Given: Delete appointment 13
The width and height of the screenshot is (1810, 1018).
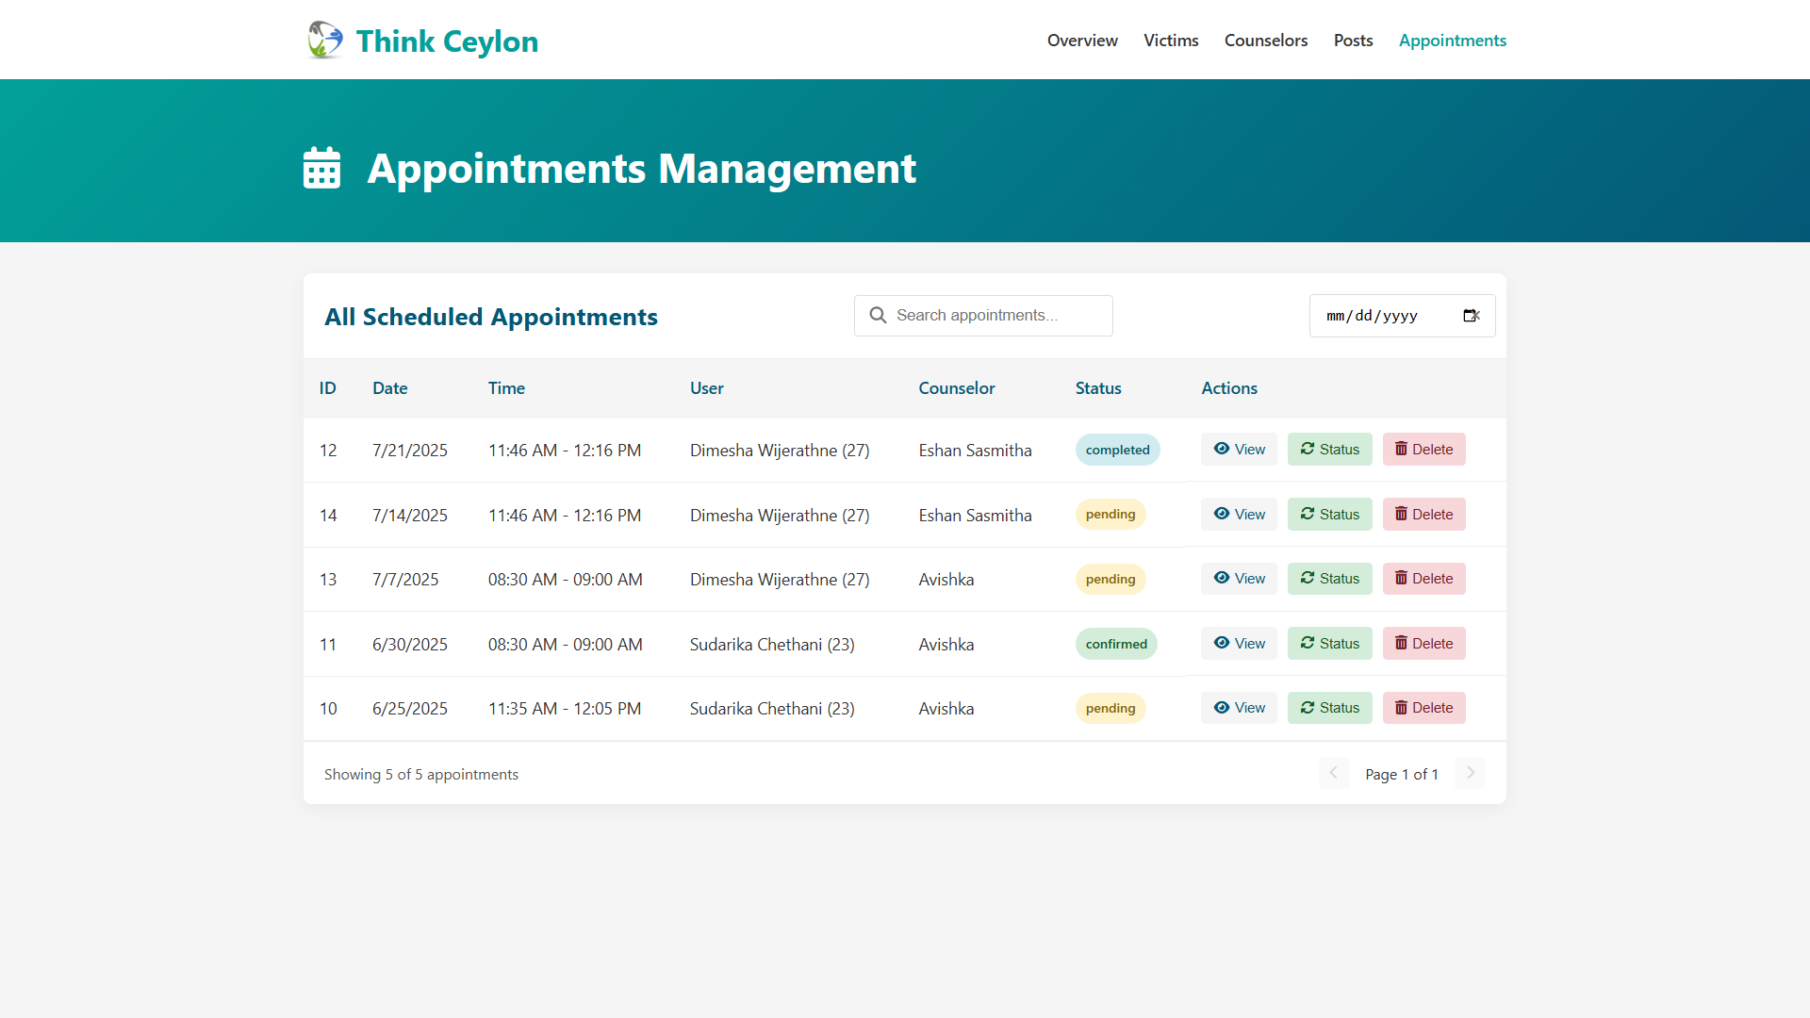Looking at the screenshot, I should point(1424,579).
